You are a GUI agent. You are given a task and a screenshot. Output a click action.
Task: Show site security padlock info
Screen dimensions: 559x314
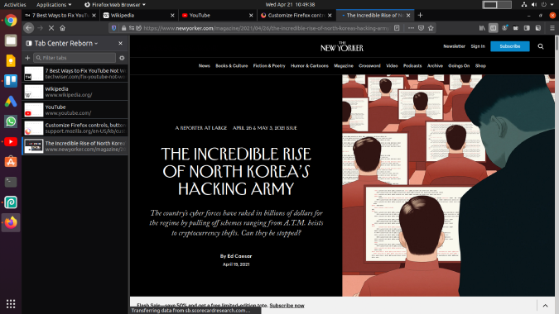click(x=123, y=28)
